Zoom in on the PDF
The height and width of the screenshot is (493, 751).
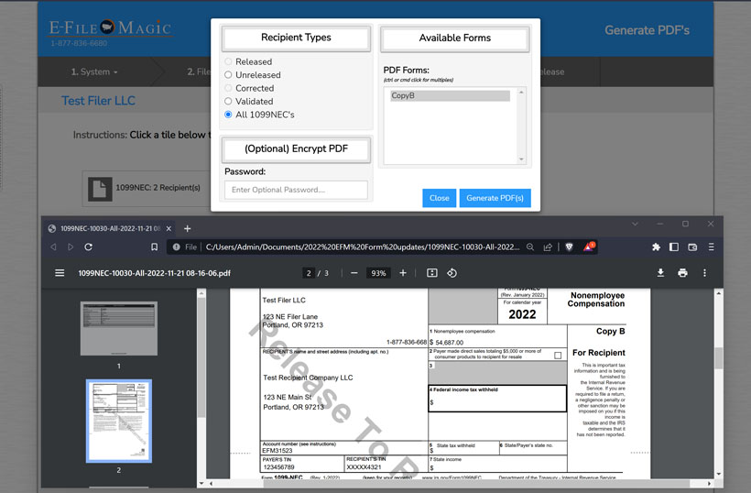click(403, 273)
